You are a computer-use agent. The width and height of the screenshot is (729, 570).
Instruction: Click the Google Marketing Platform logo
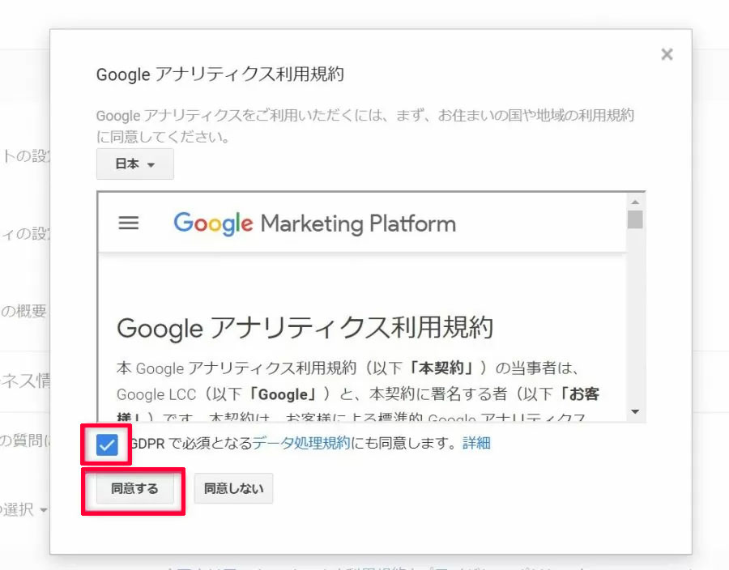314,223
